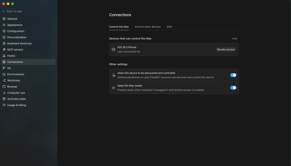Screen dimensions: 291x166
Task: Click the cursor icon beside Allow this device
Action: [x=113, y=75]
